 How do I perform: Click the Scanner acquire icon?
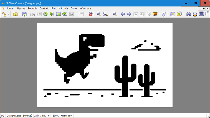(x=201, y=14)
